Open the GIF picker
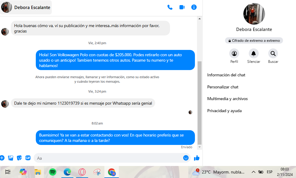This screenshot has height=178, width=296. (28, 158)
